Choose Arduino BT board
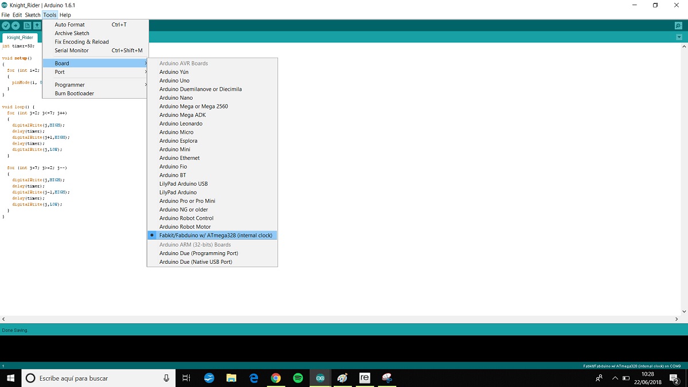Screen dimensions: 688x387 [212, 175]
